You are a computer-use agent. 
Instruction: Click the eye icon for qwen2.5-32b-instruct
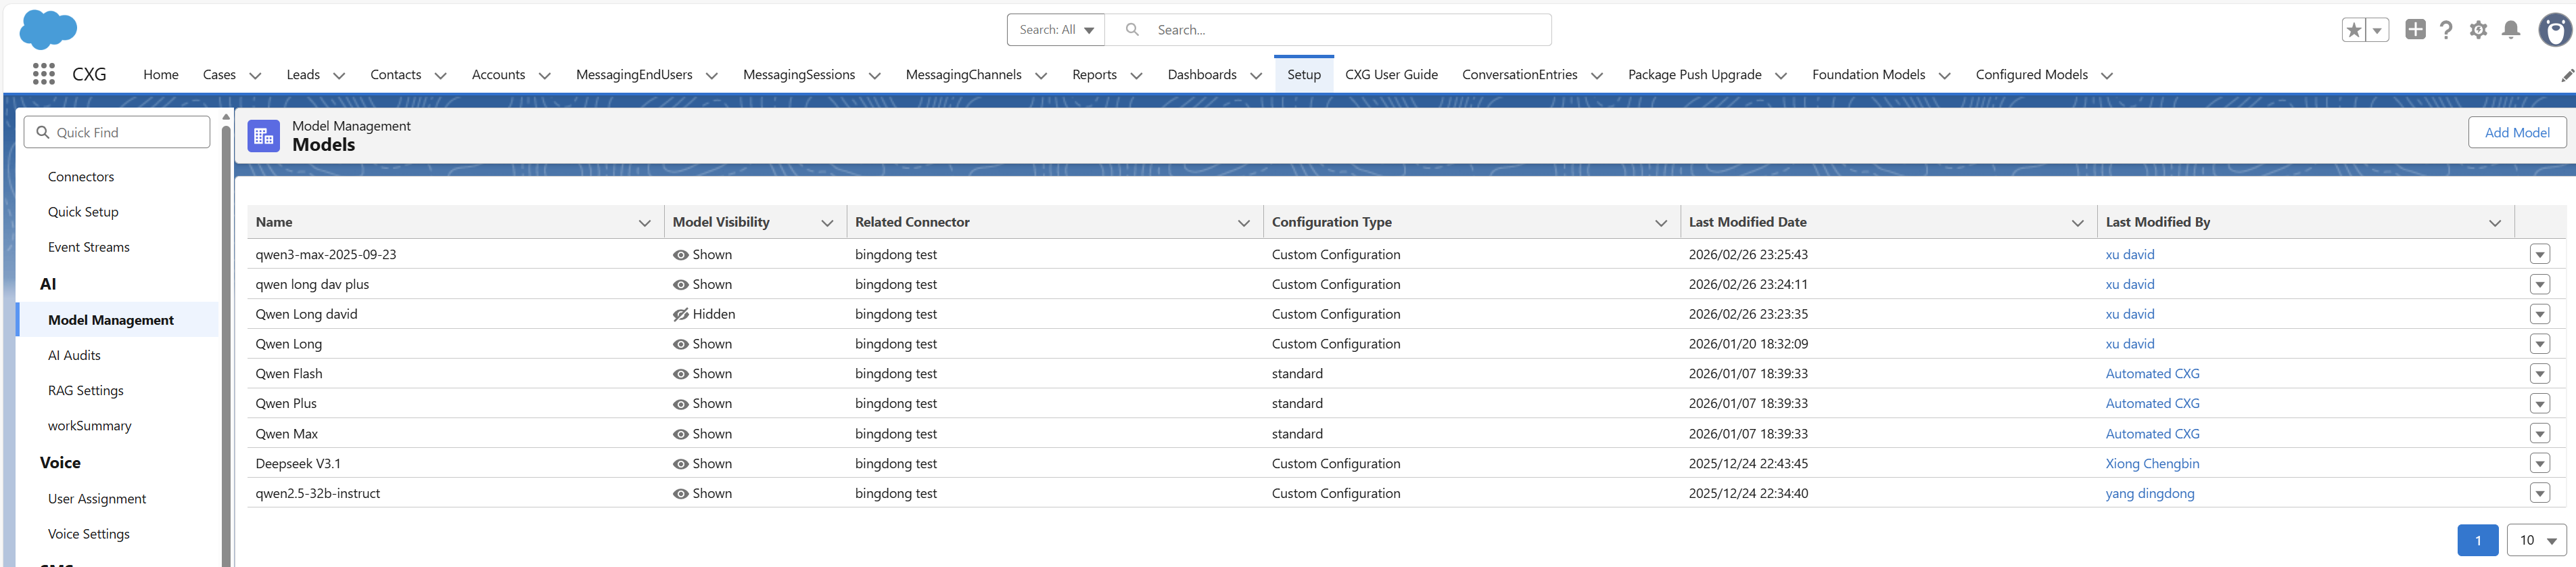pyautogui.click(x=681, y=494)
